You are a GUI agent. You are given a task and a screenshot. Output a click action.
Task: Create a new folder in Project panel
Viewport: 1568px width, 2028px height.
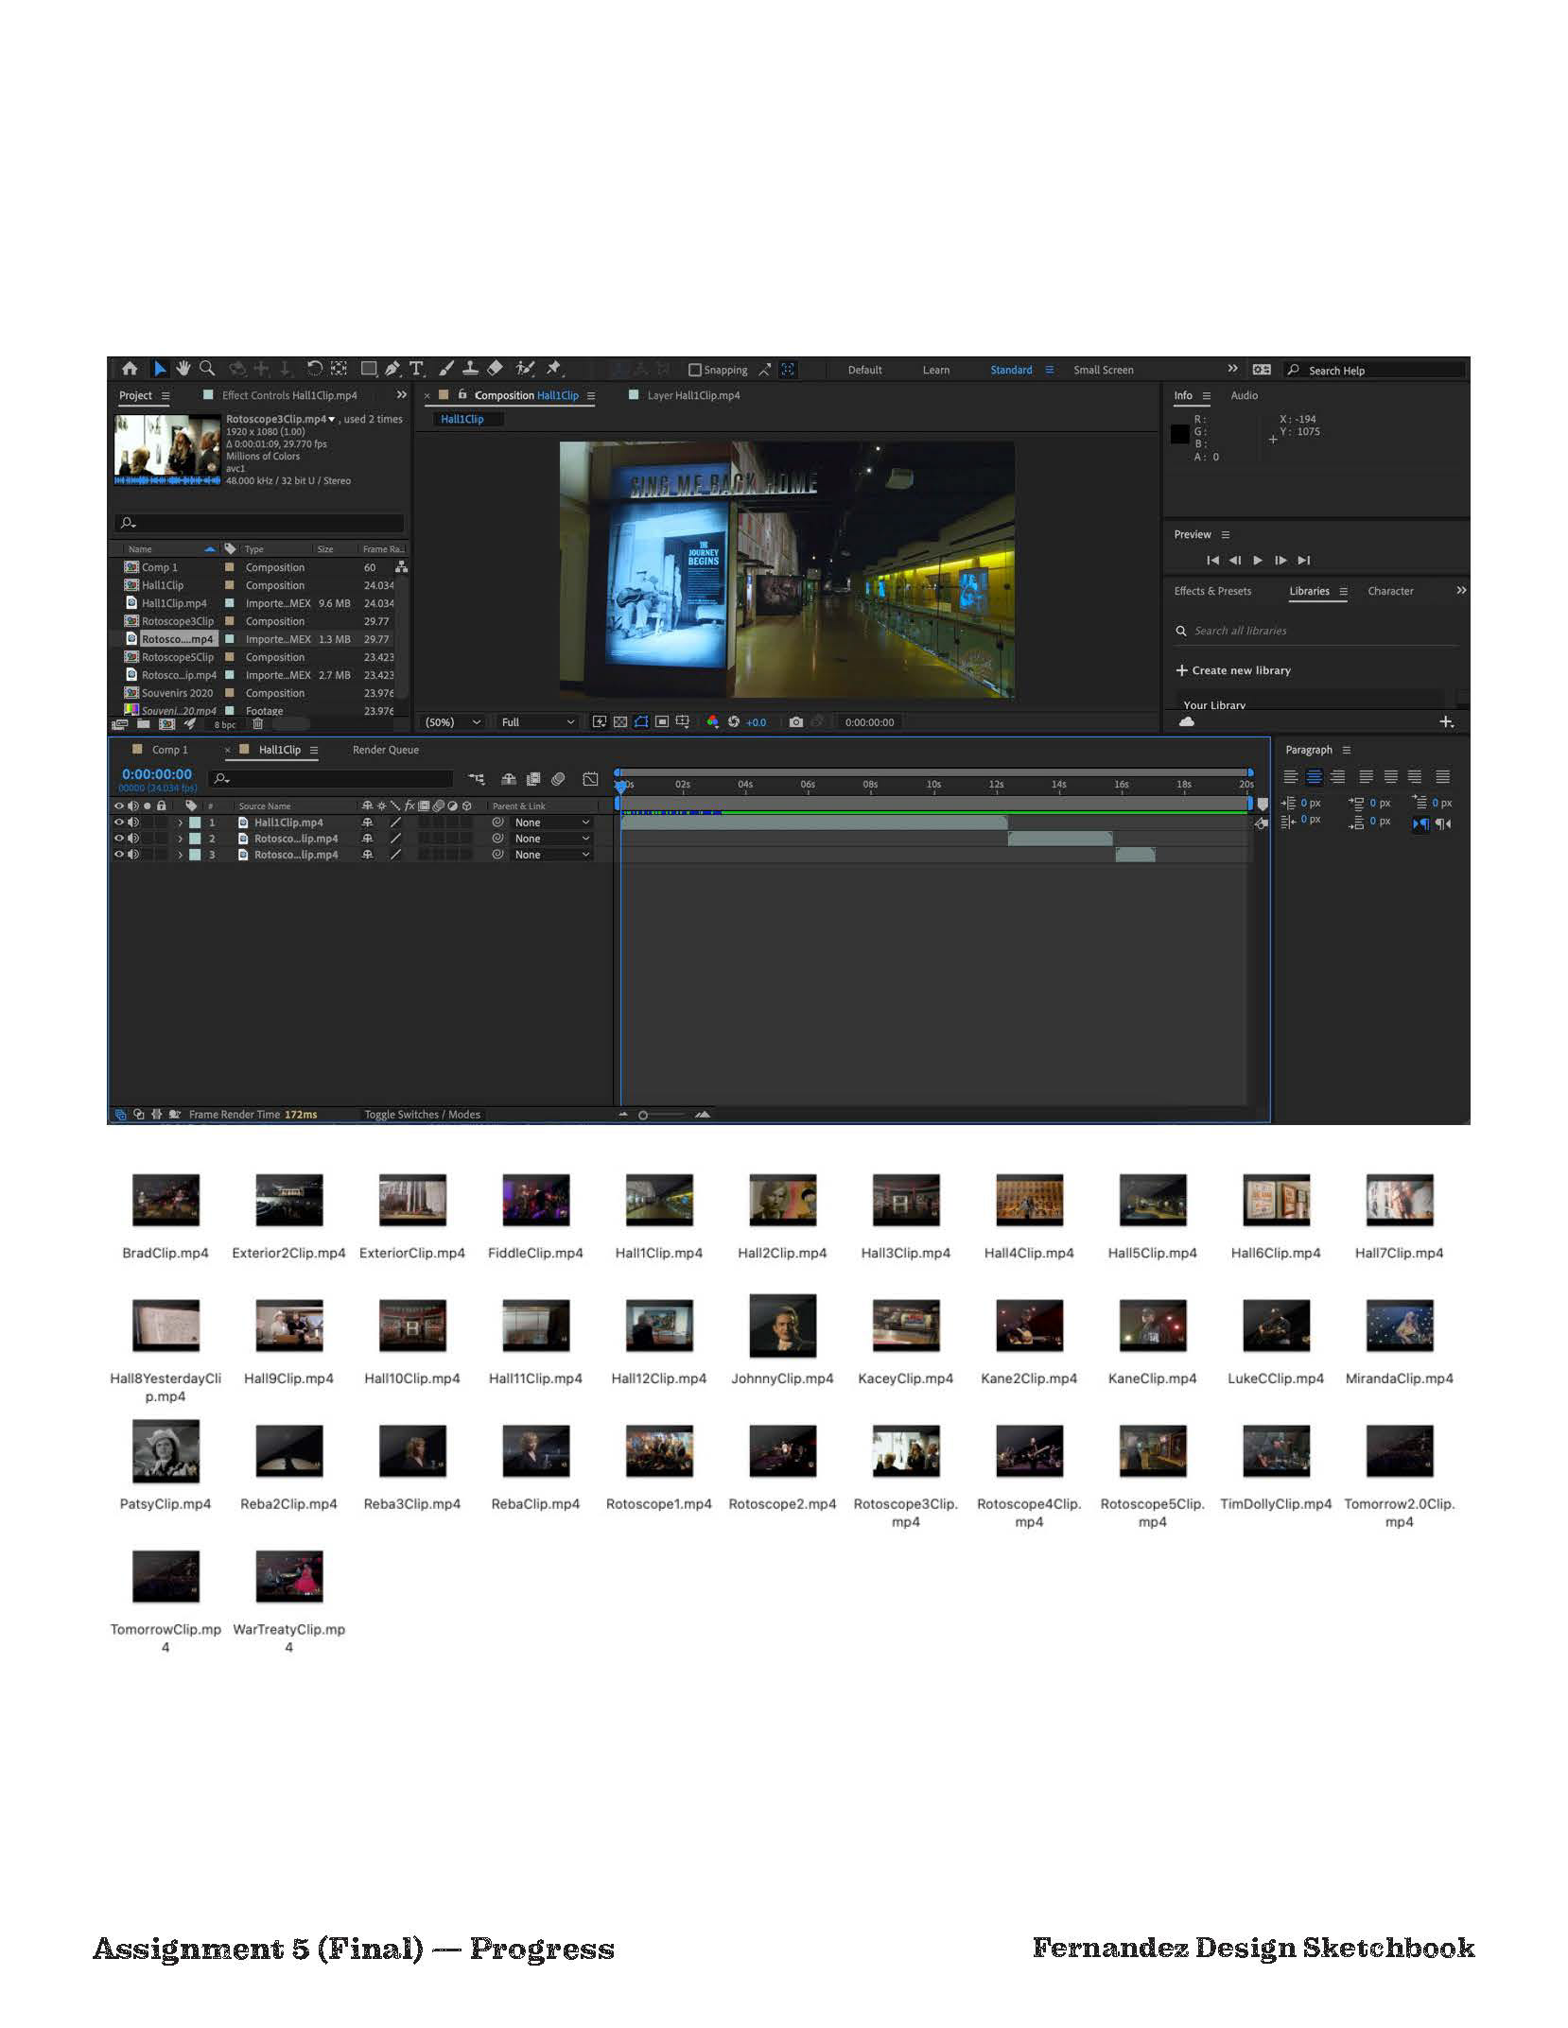tap(144, 724)
